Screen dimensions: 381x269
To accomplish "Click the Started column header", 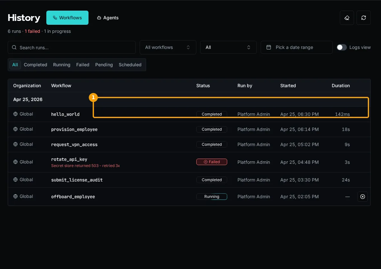I will 288,86.
